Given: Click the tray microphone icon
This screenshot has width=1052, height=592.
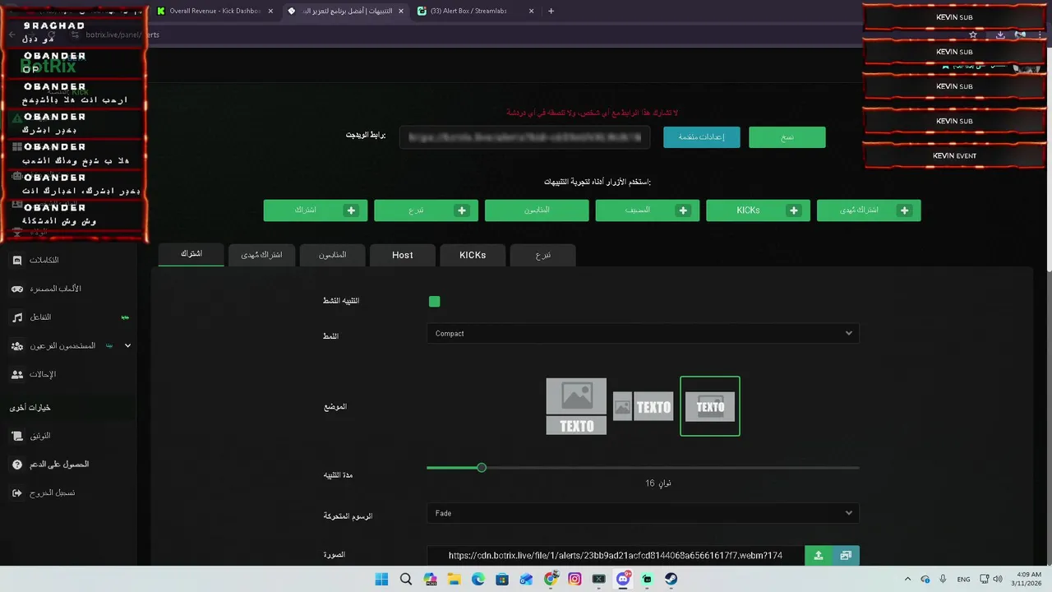Looking at the screenshot, I should 944,580.
